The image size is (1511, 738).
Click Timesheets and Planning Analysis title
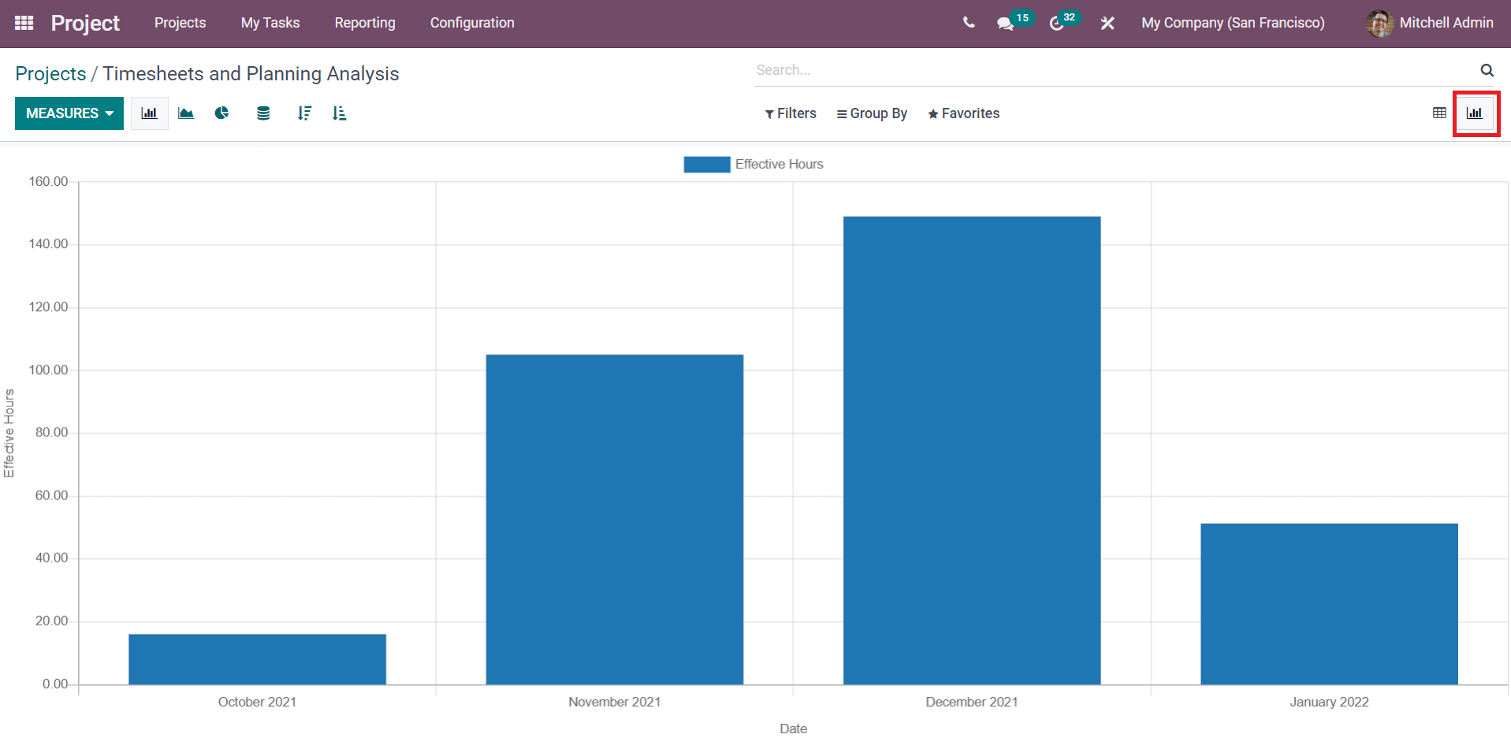[x=251, y=73]
